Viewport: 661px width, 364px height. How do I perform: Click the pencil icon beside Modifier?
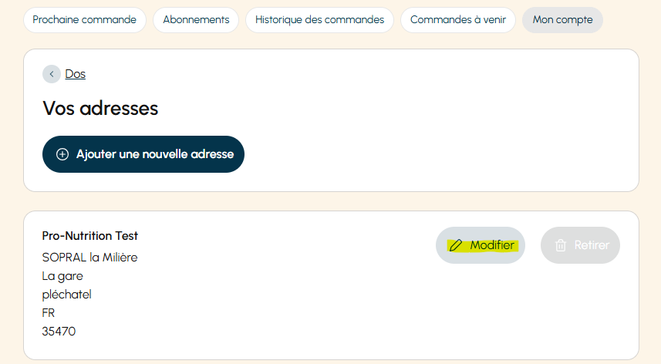456,245
